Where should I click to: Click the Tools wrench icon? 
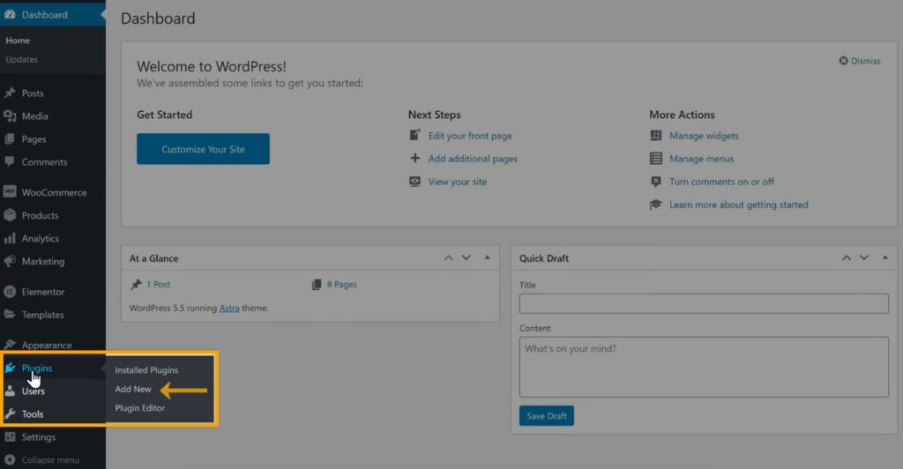click(10, 413)
